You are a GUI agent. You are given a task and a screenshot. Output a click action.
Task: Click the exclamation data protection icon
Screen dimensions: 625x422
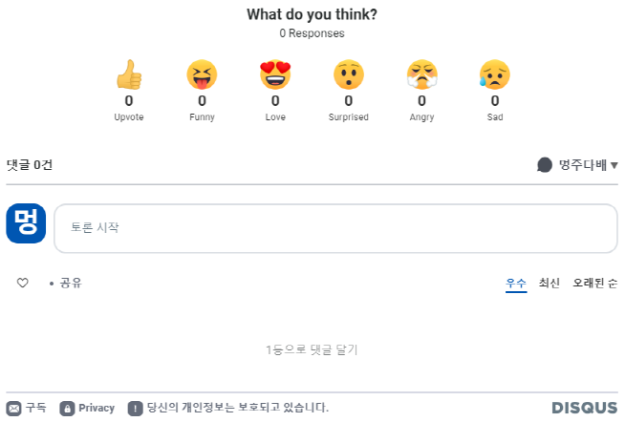(135, 409)
